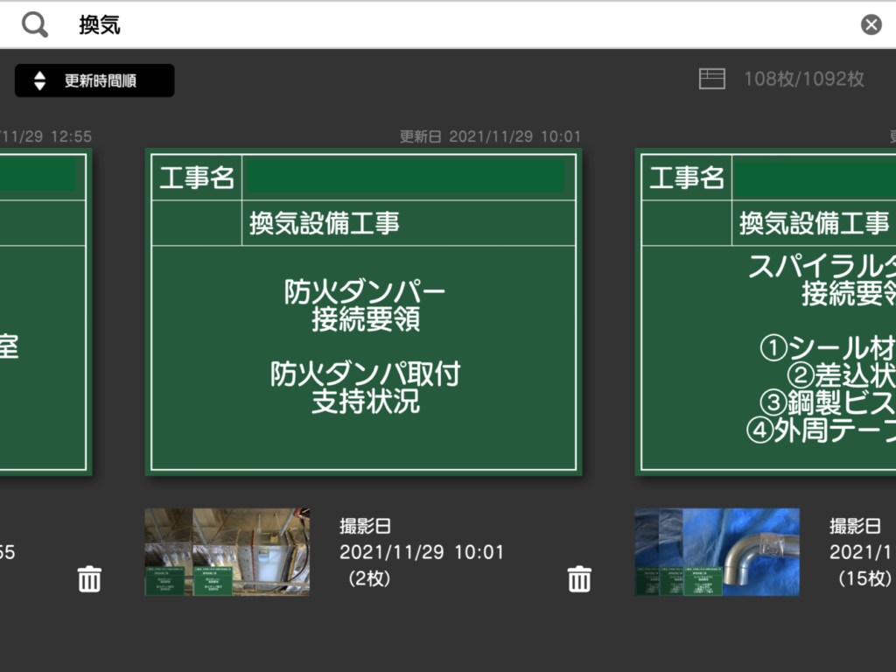This screenshot has height=672, width=896.
Task: Click the 更新日 2021/11/29 10:01 label
Action: pyautogui.click(x=490, y=136)
